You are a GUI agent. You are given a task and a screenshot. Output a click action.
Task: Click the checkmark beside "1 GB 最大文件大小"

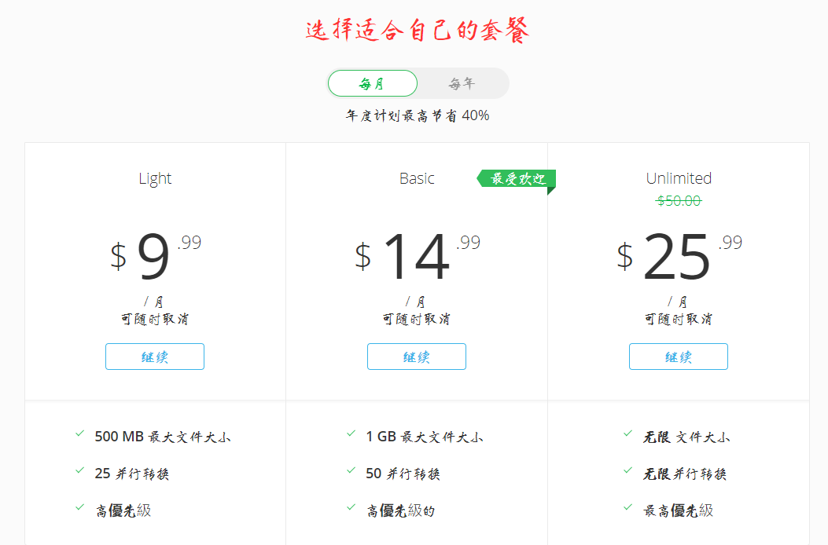tap(349, 432)
